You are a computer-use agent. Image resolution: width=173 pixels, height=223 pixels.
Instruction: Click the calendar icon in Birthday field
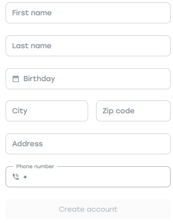point(16,79)
